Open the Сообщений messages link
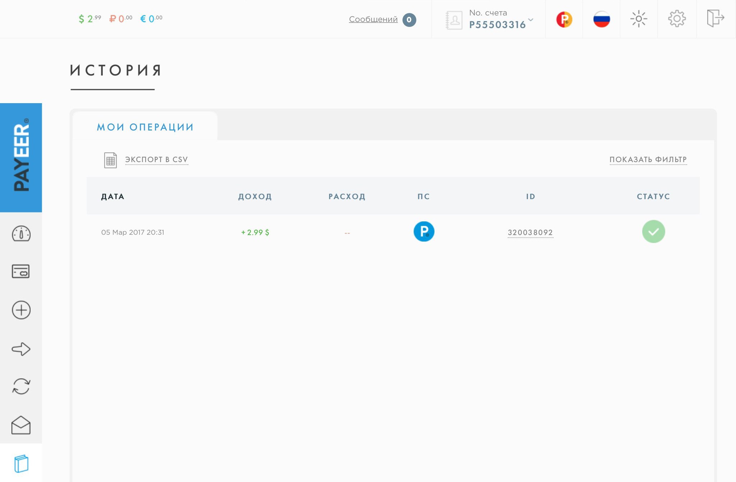Screen dimensions: 736x482 coord(373,19)
